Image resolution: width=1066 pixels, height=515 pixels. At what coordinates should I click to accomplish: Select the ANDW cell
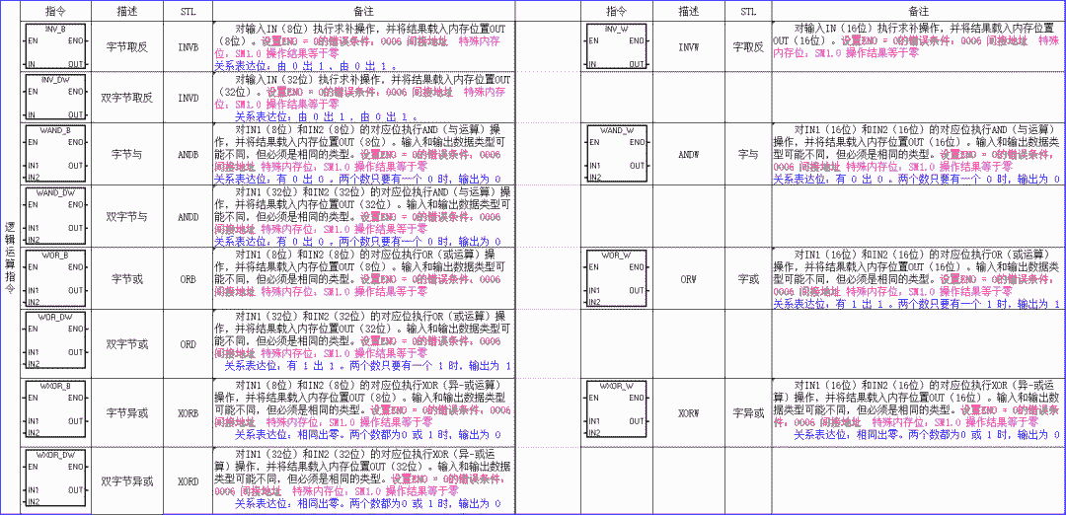(689, 154)
